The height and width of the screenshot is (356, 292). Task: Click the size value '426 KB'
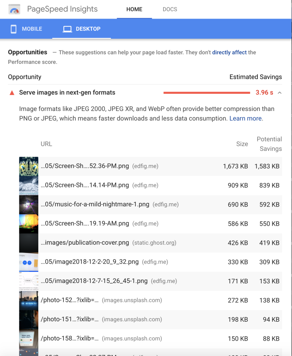(238, 243)
